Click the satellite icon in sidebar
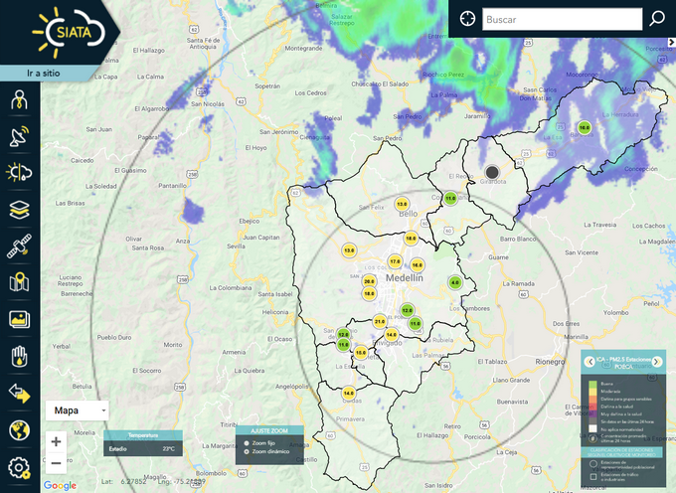Image resolution: width=676 pixels, height=493 pixels. 19,246
